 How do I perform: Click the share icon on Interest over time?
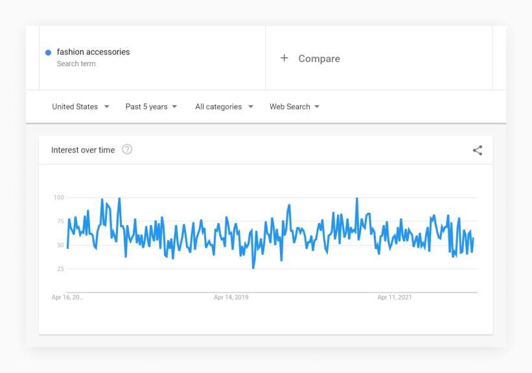(478, 150)
